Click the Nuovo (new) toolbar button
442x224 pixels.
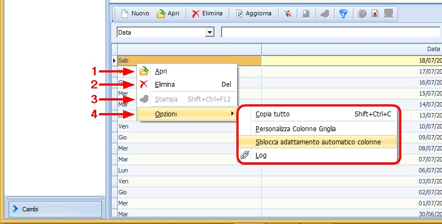pos(135,14)
